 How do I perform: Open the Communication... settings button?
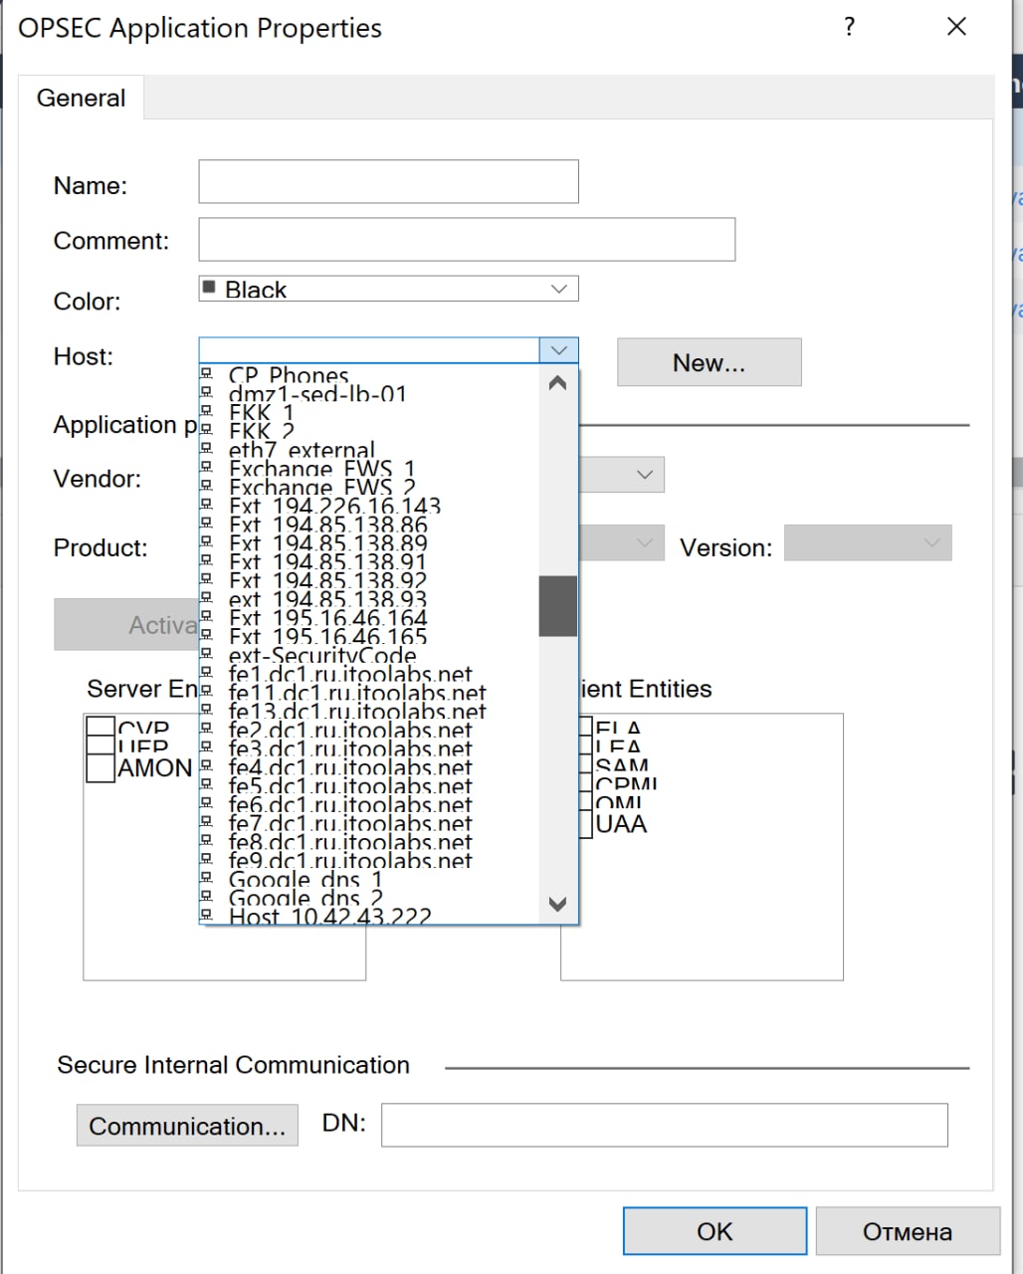coord(187,1126)
